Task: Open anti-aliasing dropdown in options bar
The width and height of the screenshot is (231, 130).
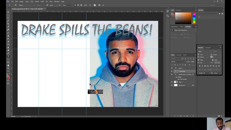Action: [67, 5]
